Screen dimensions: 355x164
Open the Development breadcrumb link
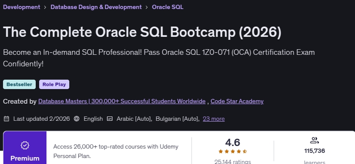tap(22, 7)
